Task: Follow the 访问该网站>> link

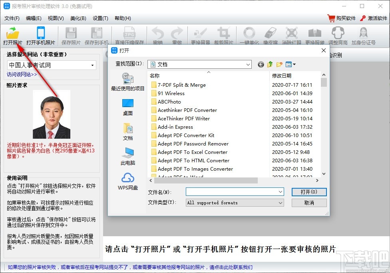Action: 22,74
